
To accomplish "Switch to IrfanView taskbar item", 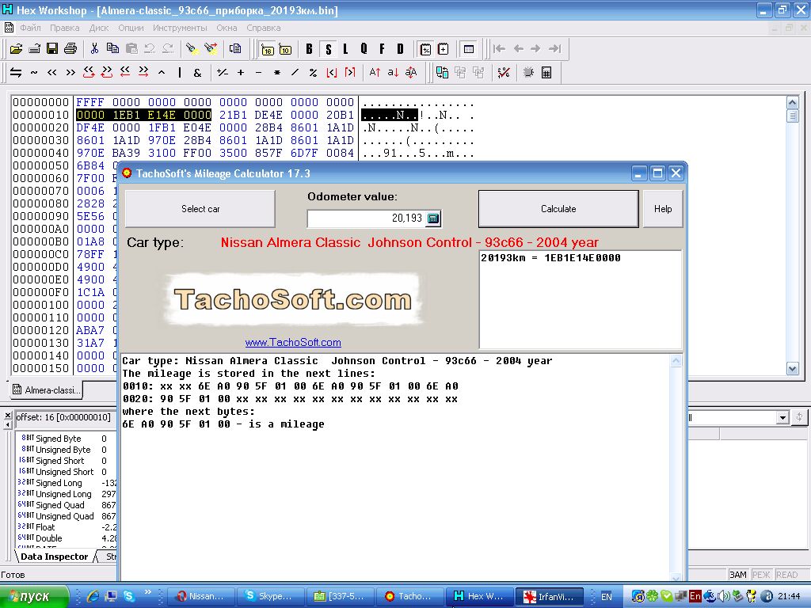I will click(550, 597).
